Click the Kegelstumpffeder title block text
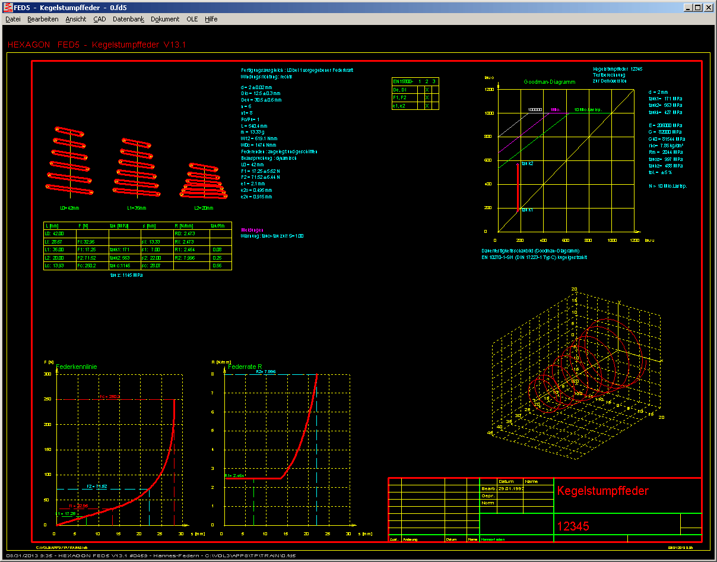This screenshot has height=562, width=717. (602, 491)
